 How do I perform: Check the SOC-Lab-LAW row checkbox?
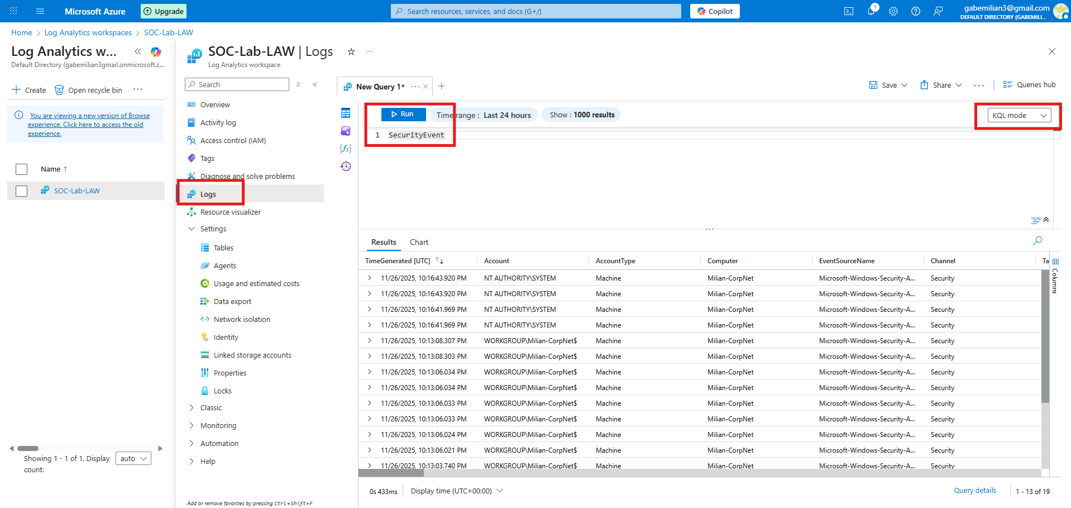pos(22,191)
